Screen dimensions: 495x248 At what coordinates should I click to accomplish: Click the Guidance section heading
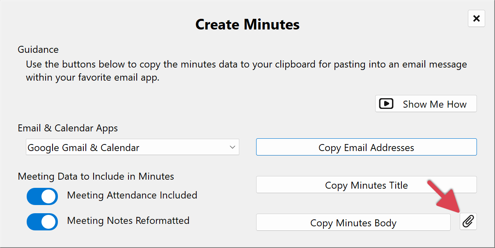pyautogui.click(x=38, y=49)
